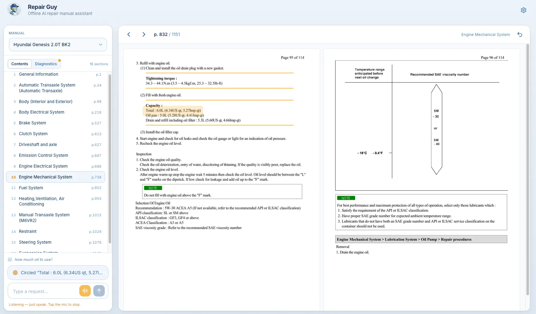This screenshot has height=314, width=536.
Task: Open the Steering System section
Action: click(56, 242)
